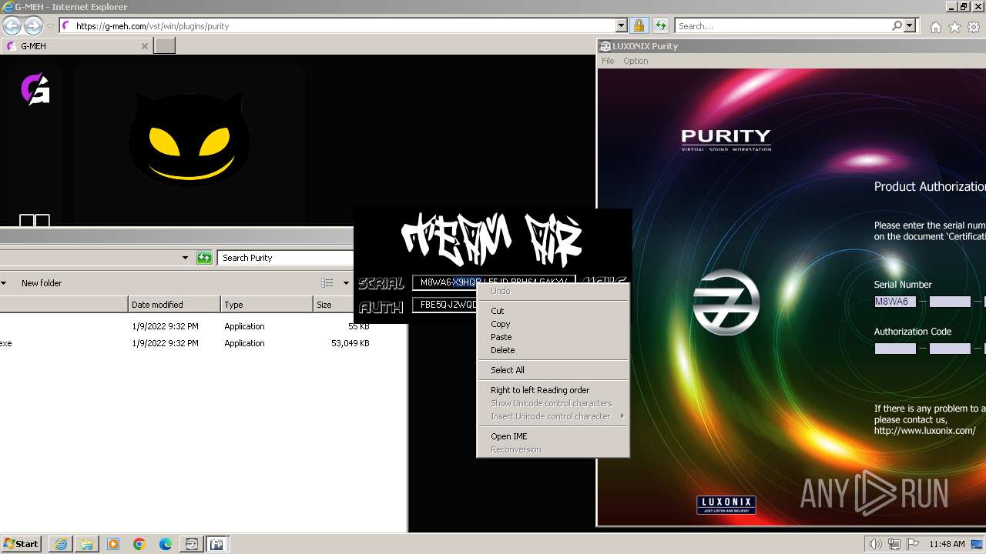Open File Explorer folder icon in taskbar
Screen dimensions: 986x554
87,544
